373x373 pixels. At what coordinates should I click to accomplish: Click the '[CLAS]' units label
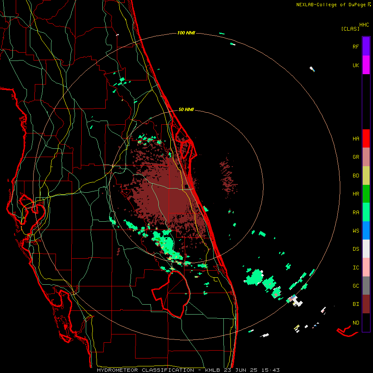[x=350, y=29]
